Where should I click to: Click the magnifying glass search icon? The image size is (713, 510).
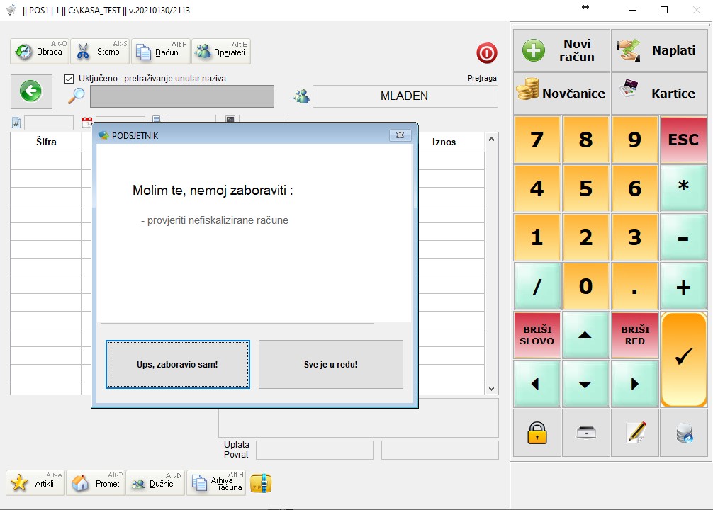(x=77, y=96)
